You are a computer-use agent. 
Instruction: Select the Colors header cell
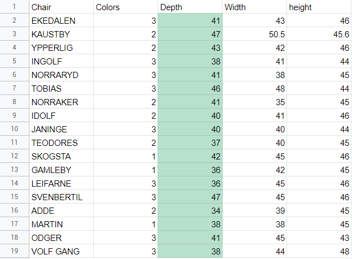pyautogui.click(x=125, y=7)
